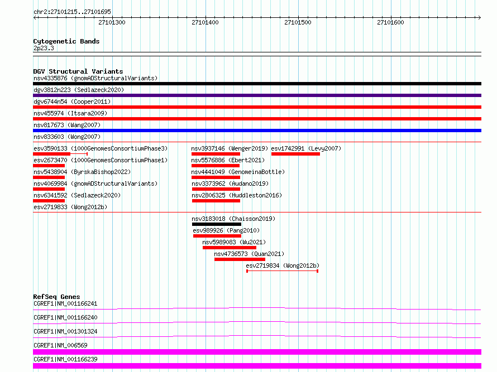This screenshot has width=497, height=372.
Task: Click esv2719834 (Wong2012b) label
Action: pos(283,265)
